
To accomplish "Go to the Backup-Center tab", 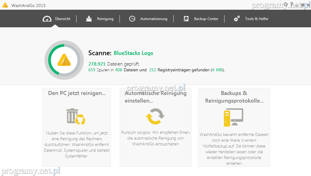I will point(206,19).
